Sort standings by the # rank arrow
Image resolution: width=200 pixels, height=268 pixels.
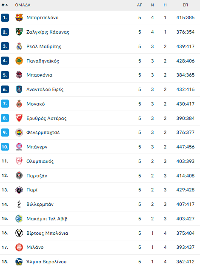5,5
